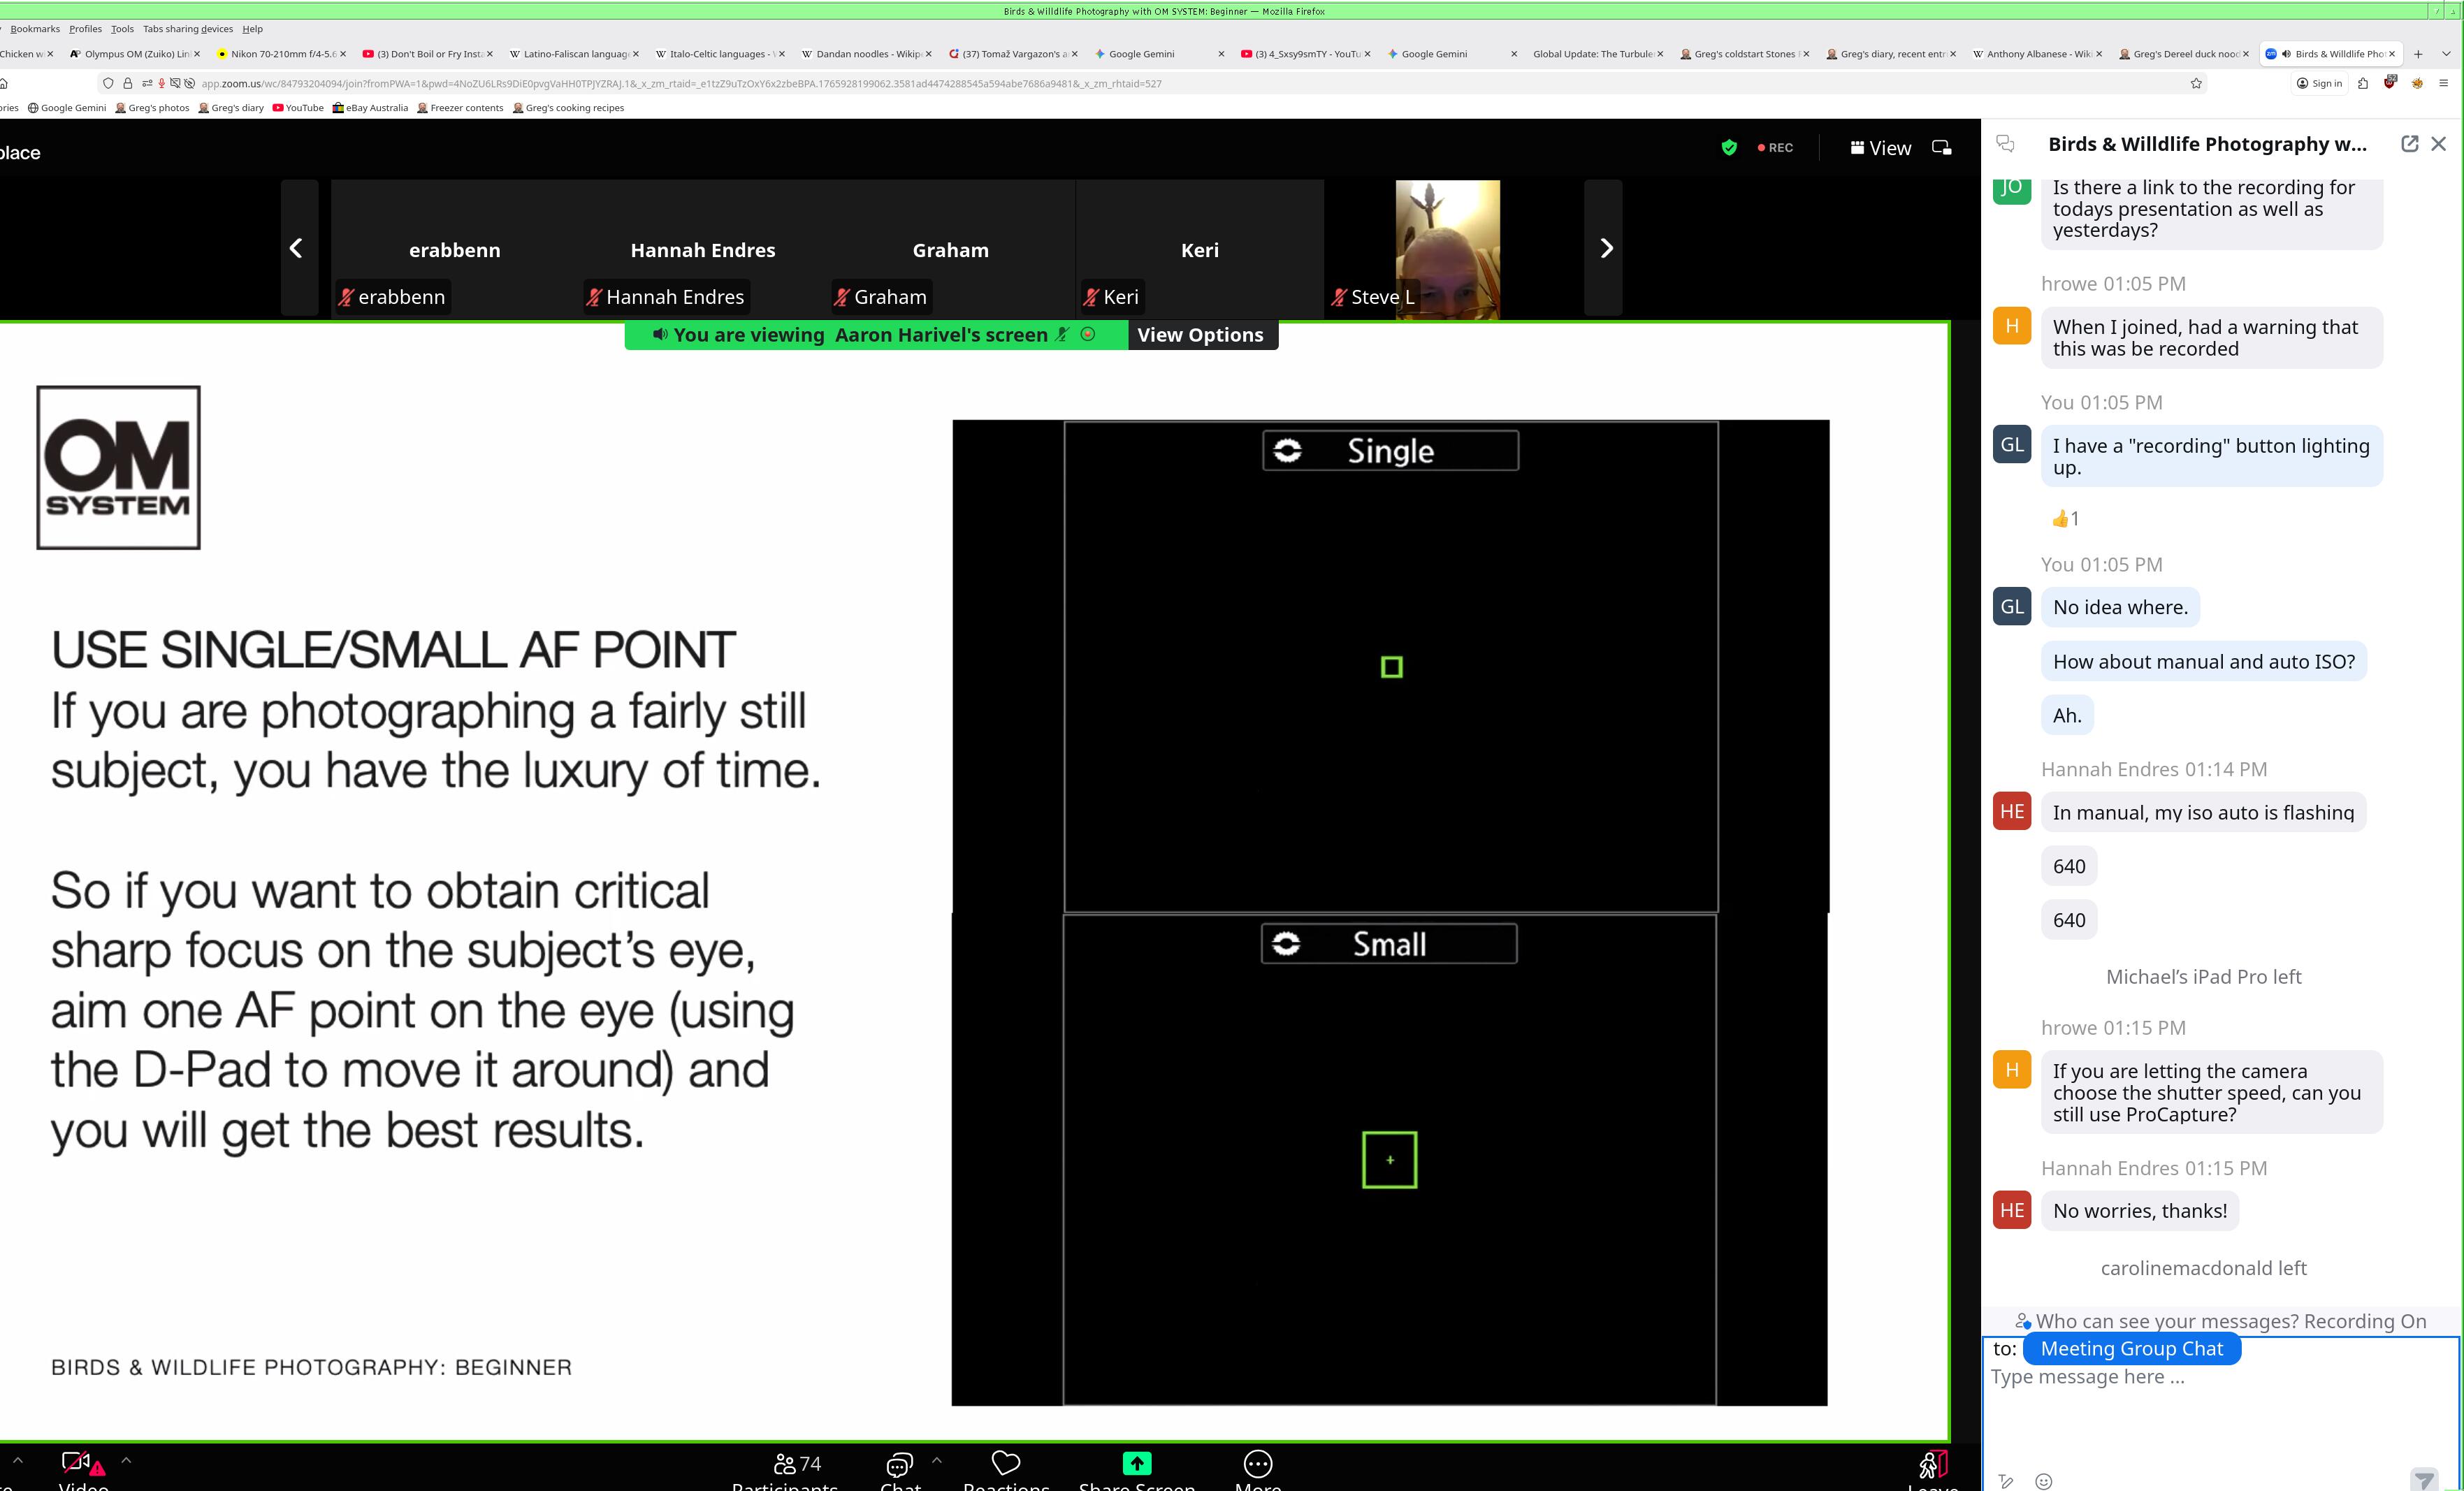
Task: Click the thumbs-up reaction count
Action: tap(2065, 518)
